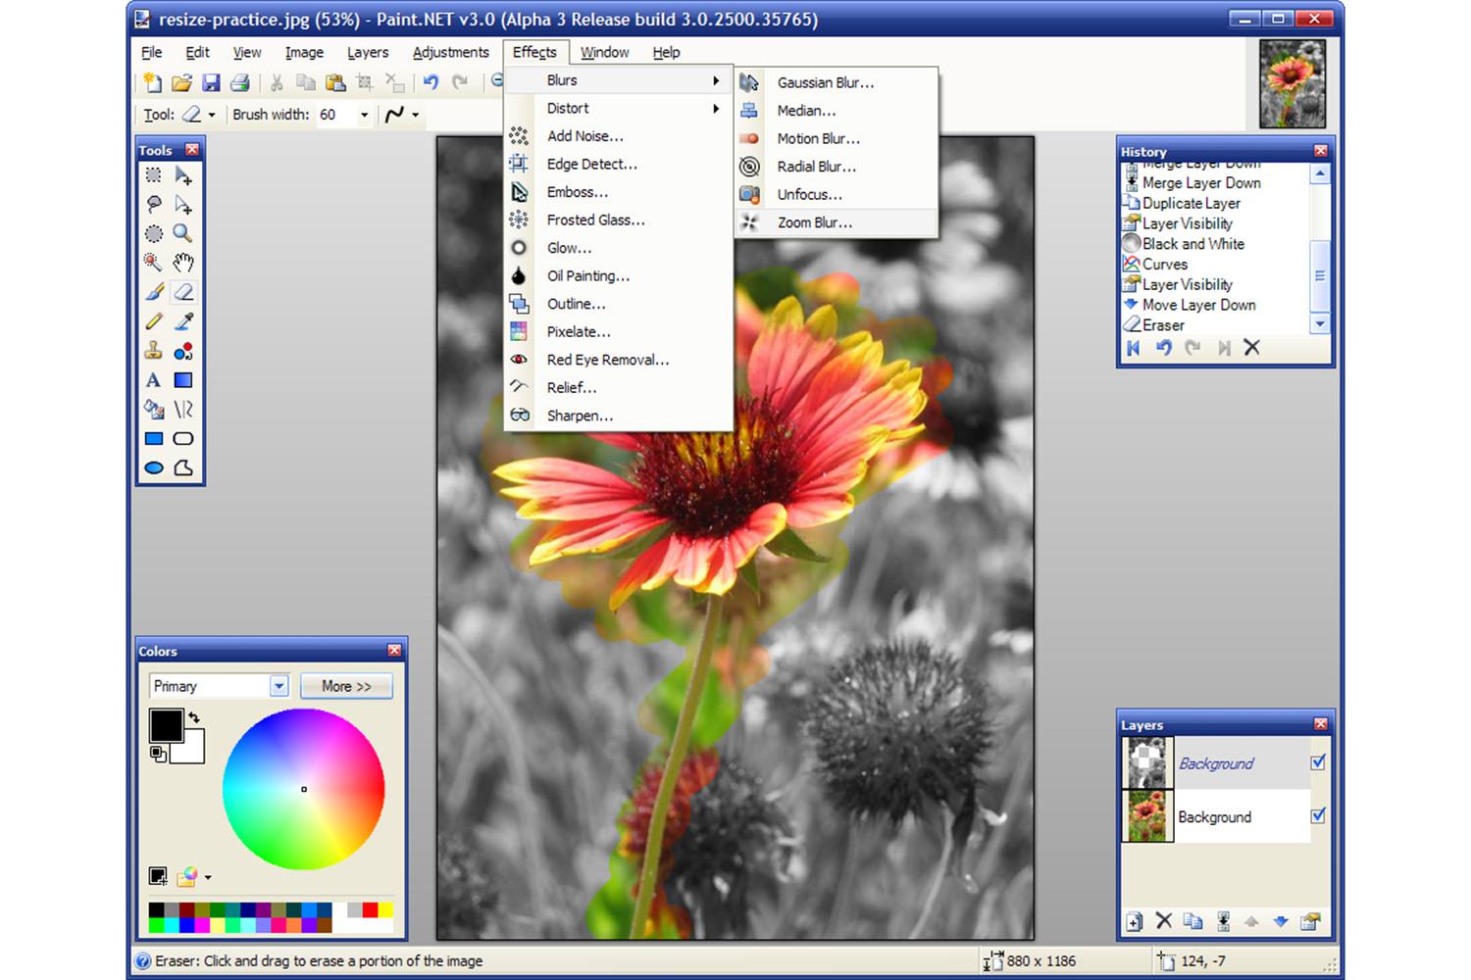Open the Primary color dropdown
This screenshot has width=1471, height=980.
pyautogui.click(x=279, y=686)
